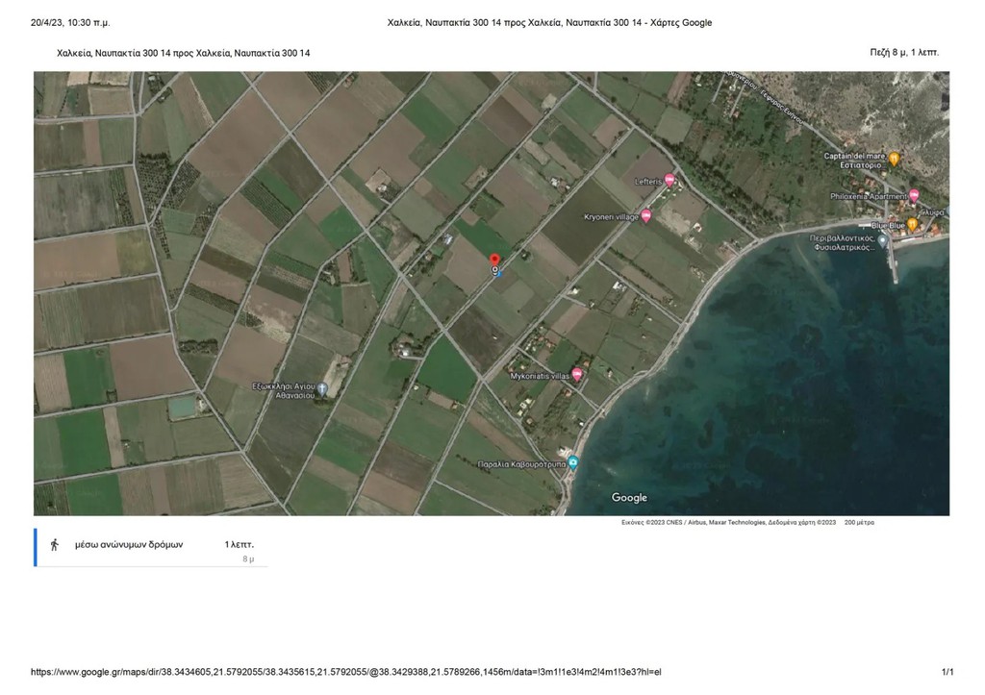Image resolution: width=985 pixels, height=695 pixels.
Task: Open the Philoxenia Apartments lodging pin
Action: (914, 196)
